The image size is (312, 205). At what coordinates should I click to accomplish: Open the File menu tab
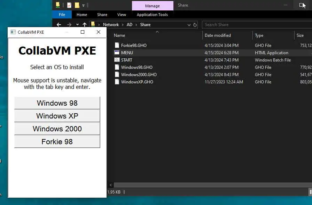[x=62, y=15]
